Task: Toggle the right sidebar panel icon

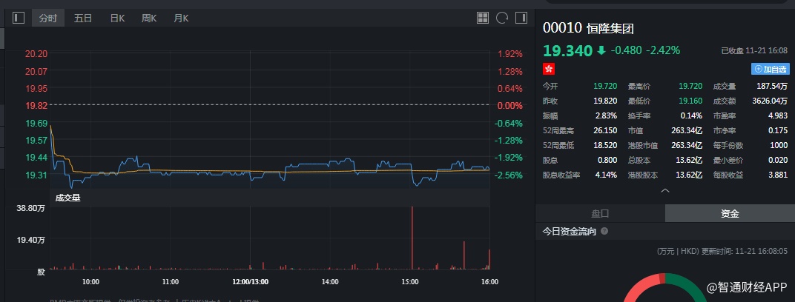Action: tap(521, 18)
